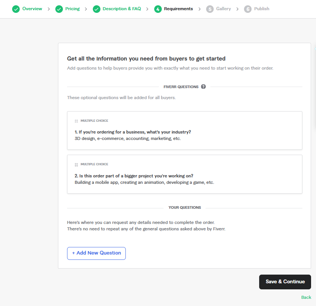The width and height of the screenshot is (316, 306).
Task: Go to the Overview step
Action: click(x=32, y=9)
